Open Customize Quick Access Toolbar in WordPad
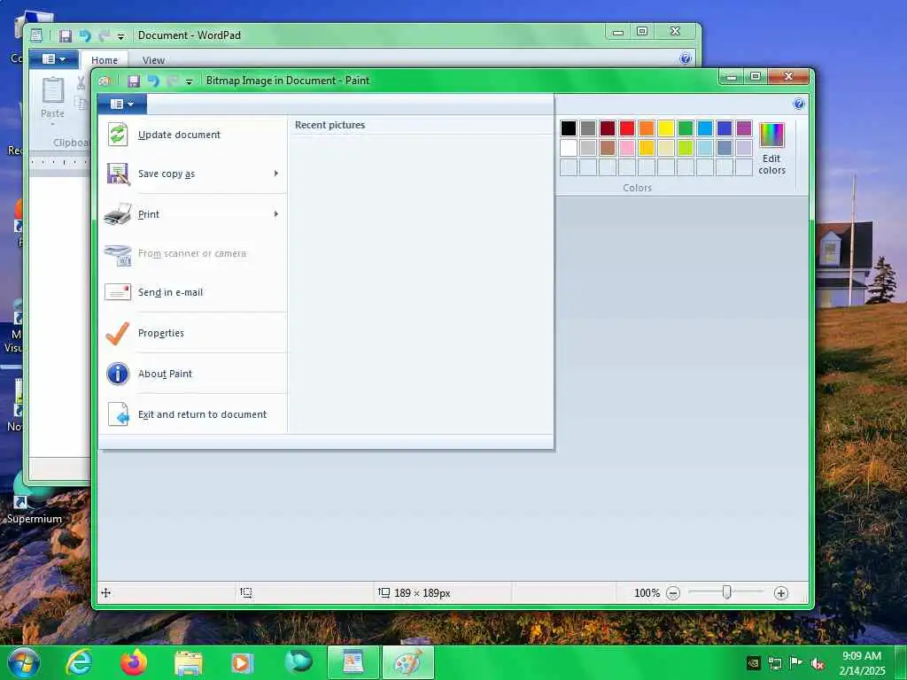 coord(120,36)
